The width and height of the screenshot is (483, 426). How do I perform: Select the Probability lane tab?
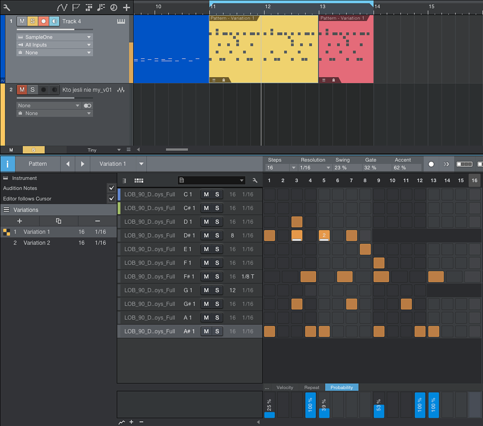[342, 388]
